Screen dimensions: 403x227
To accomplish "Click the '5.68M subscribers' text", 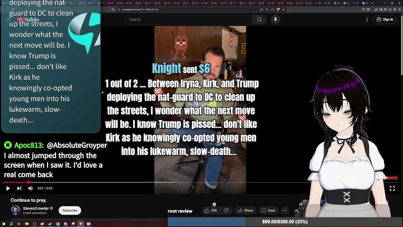I will [x=35, y=213].
